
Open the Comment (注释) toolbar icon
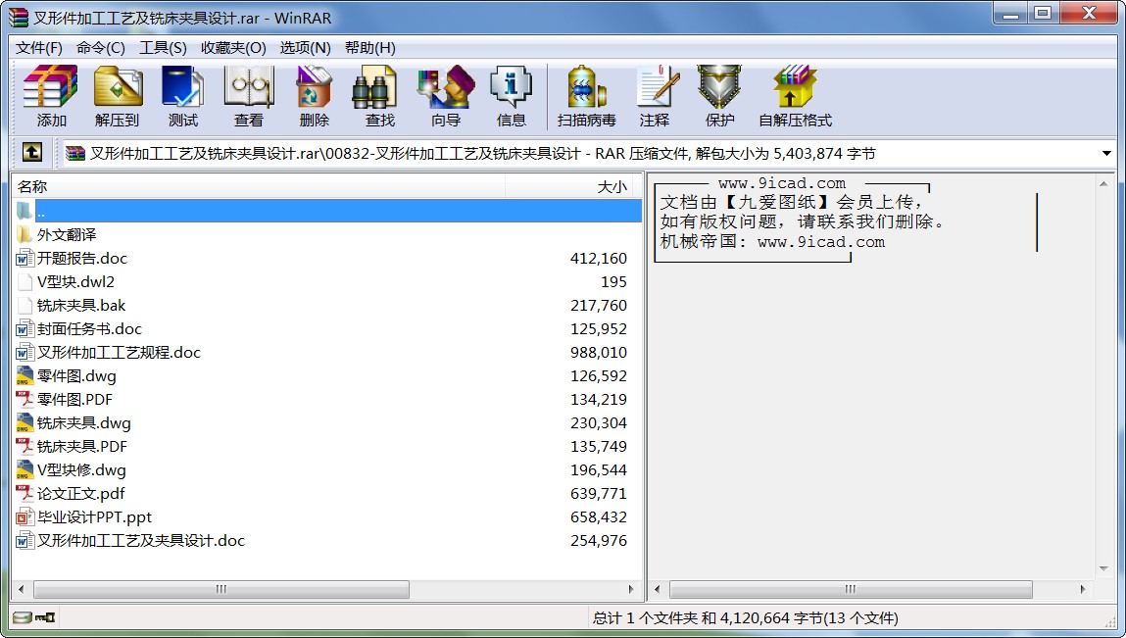coord(655,96)
